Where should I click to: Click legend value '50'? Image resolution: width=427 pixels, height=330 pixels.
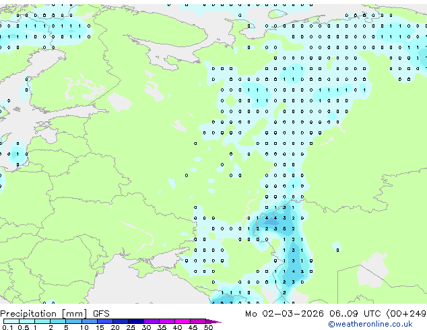tap(208, 327)
